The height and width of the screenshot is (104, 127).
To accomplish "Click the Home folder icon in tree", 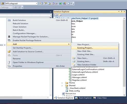I will (66, 83).
